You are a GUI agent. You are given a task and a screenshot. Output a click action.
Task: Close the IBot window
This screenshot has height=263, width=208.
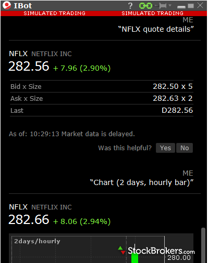point(200,6)
